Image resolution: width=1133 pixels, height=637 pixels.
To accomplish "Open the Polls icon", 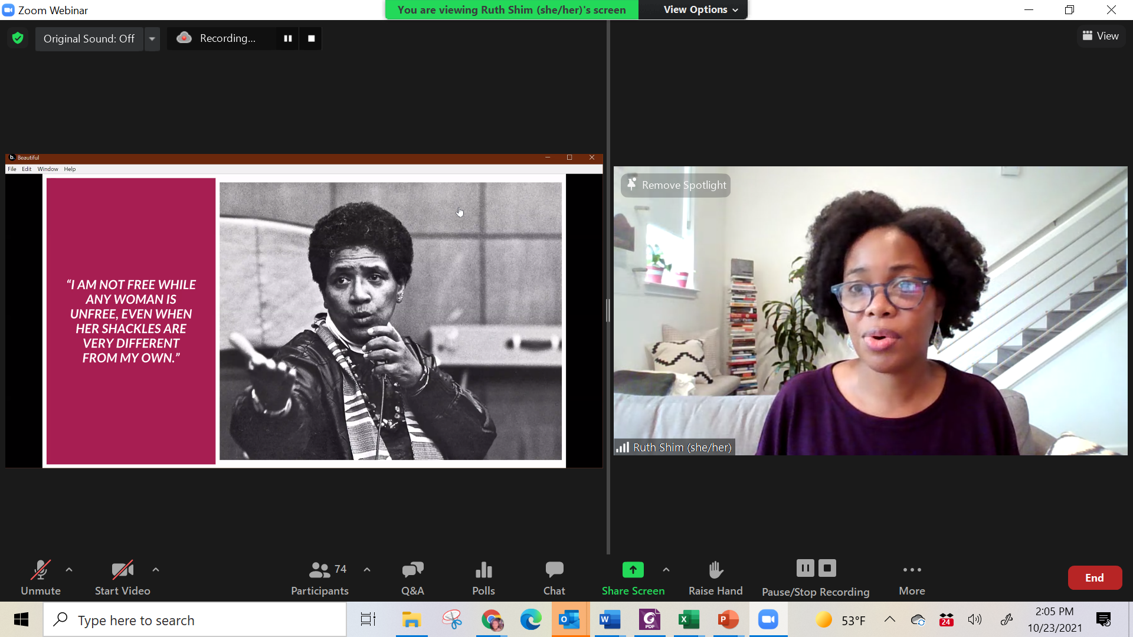I will click(483, 570).
